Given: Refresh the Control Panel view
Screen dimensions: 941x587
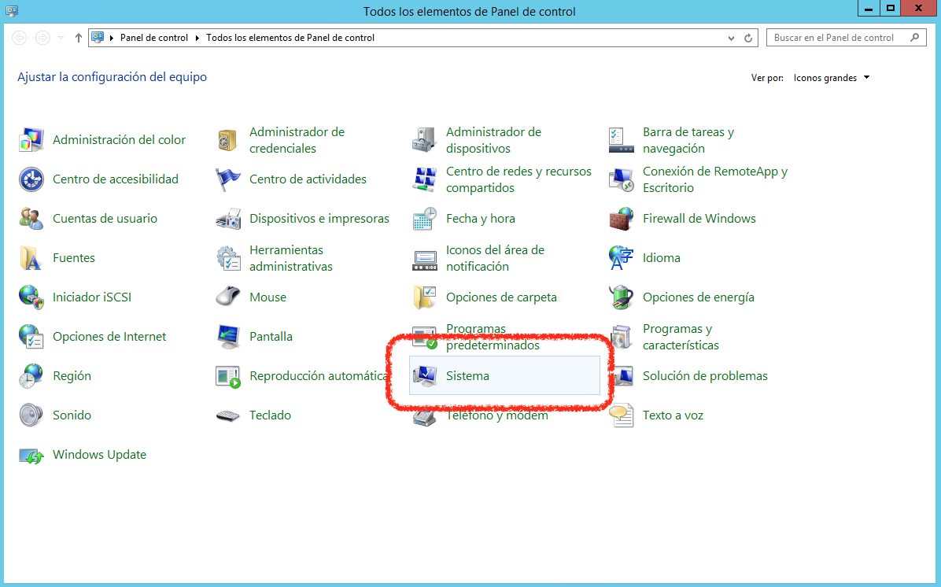Looking at the screenshot, I should 748,38.
